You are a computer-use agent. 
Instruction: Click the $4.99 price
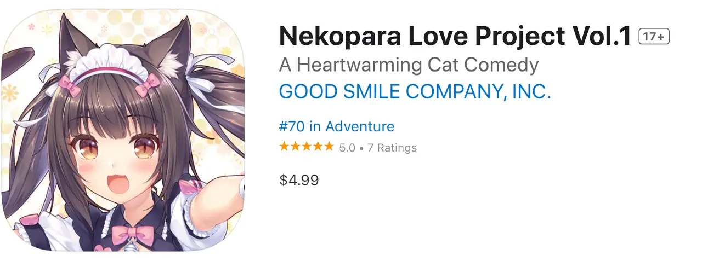299,180
